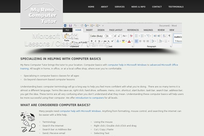Toggle Bold formatting in the ribbon

tap(91, 41)
